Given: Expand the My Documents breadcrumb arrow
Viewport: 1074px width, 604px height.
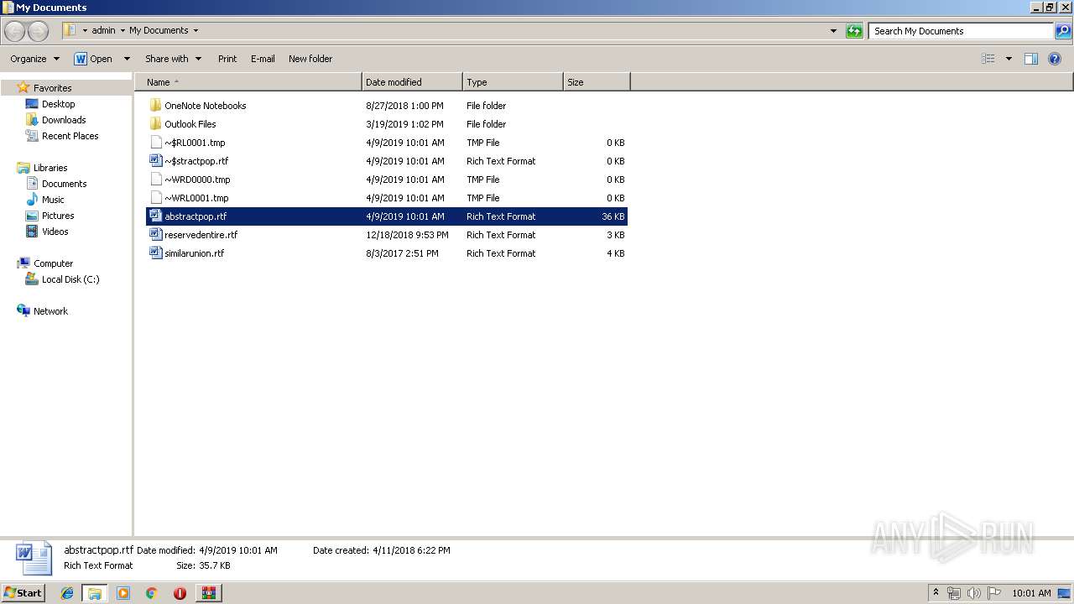Looking at the screenshot, I should [196, 31].
